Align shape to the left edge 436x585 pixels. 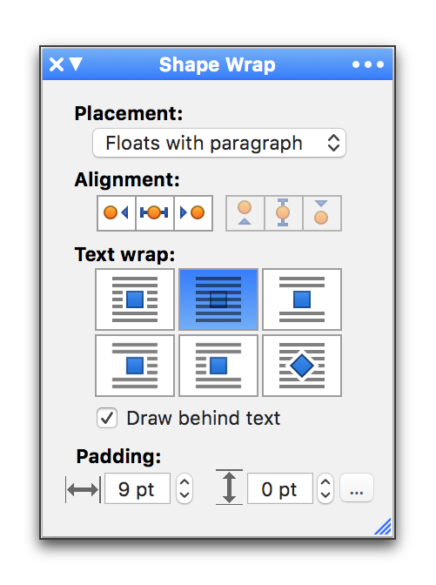(117, 213)
